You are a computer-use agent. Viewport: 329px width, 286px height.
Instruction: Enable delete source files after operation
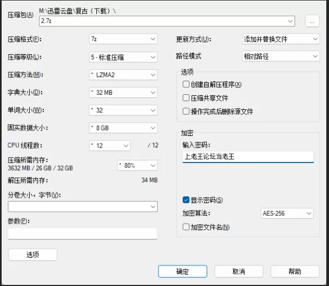tap(186, 112)
